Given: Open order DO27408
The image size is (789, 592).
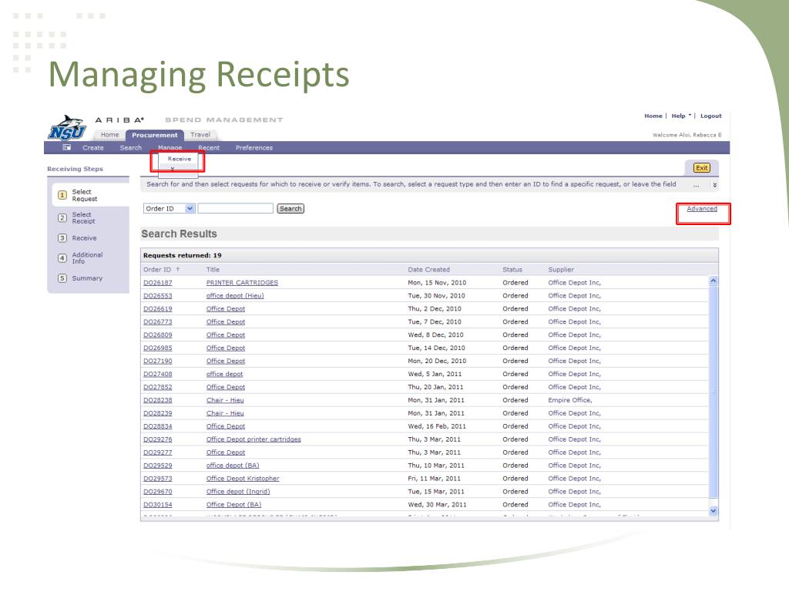Looking at the screenshot, I should [x=157, y=375].
